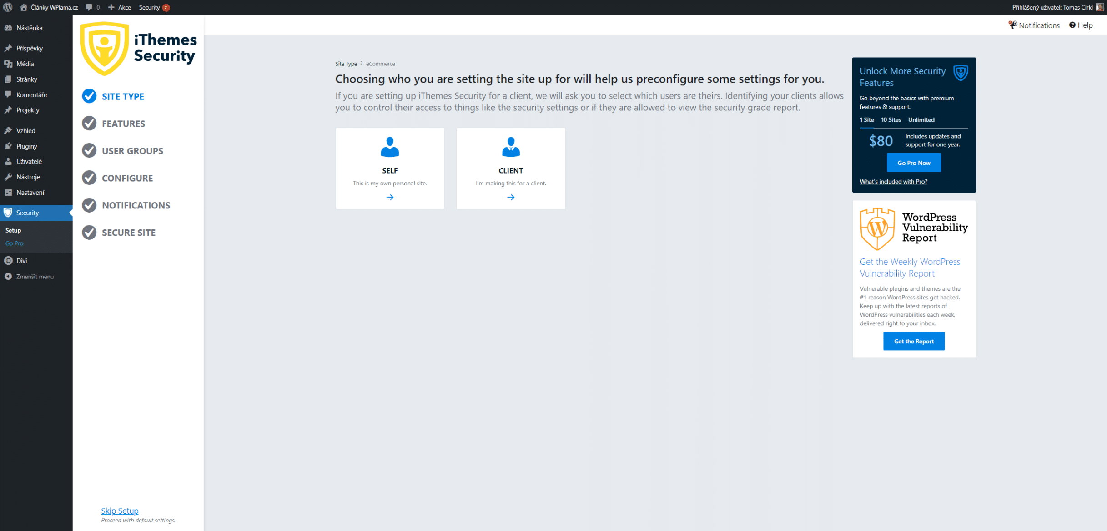This screenshot has height=531, width=1107.
Task: Click 'This is my own personal site.' text
Action: click(x=390, y=184)
